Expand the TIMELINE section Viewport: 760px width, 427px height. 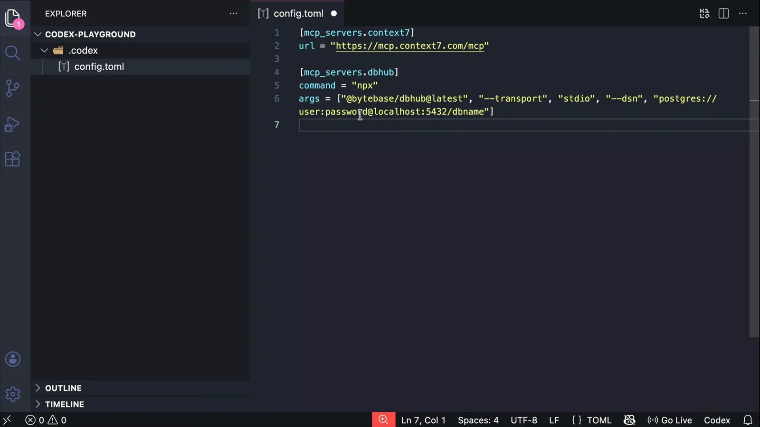(x=141, y=404)
